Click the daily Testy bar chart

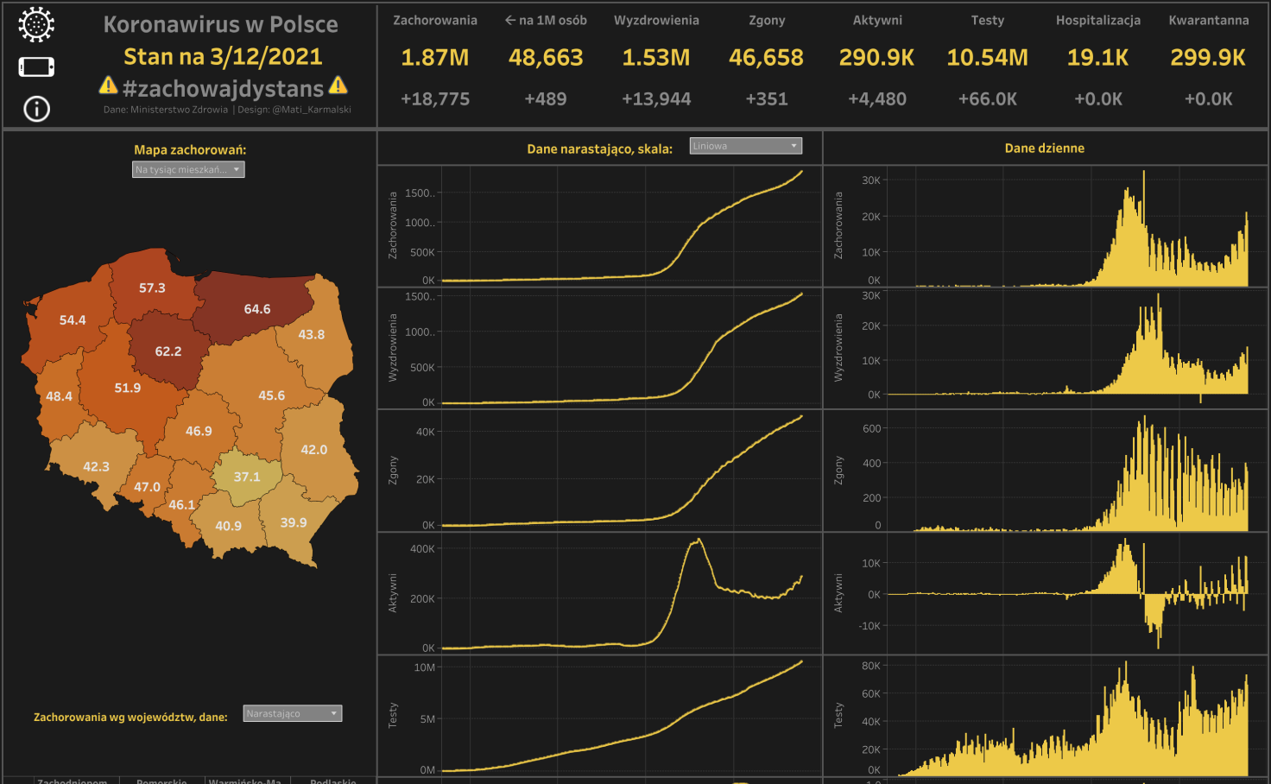(x=1066, y=717)
